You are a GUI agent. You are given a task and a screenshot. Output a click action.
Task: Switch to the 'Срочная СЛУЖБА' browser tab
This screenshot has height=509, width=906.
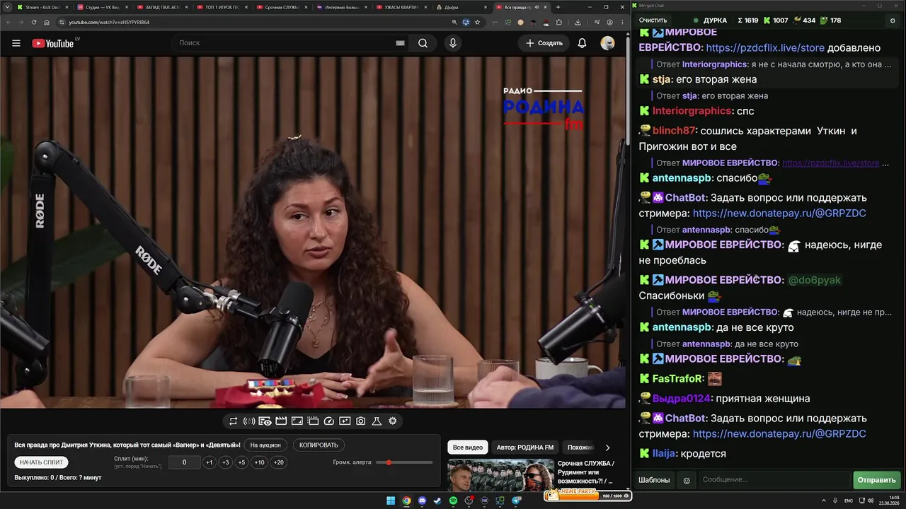pos(282,7)
